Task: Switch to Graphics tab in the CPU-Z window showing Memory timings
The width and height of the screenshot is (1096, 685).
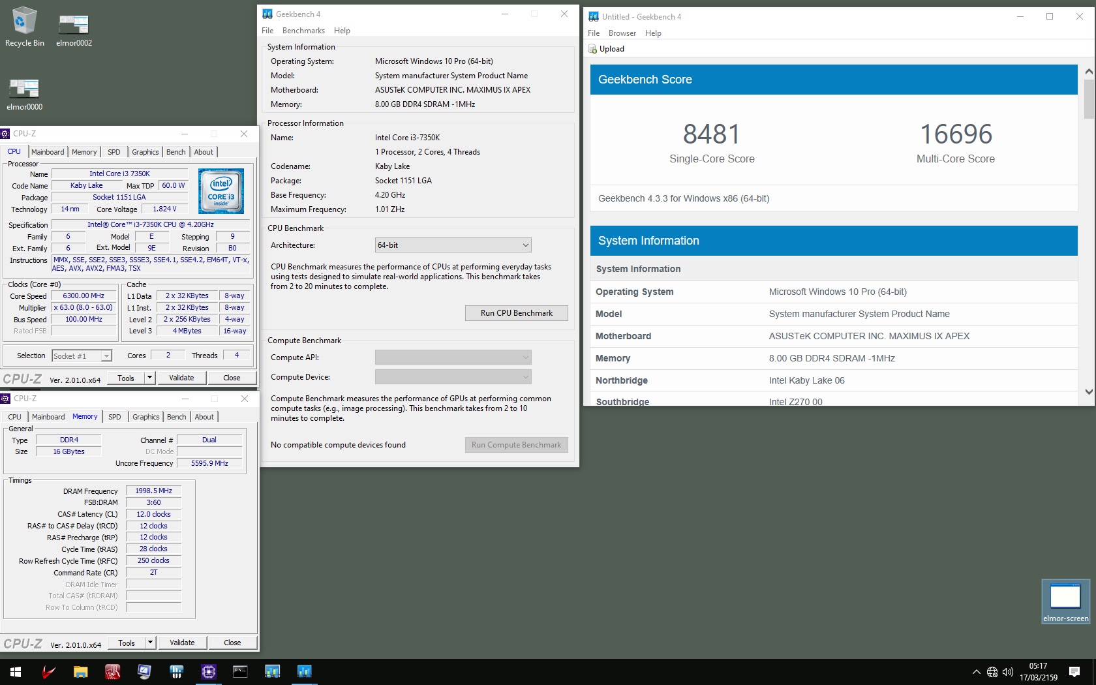Action: pos(145,417)
